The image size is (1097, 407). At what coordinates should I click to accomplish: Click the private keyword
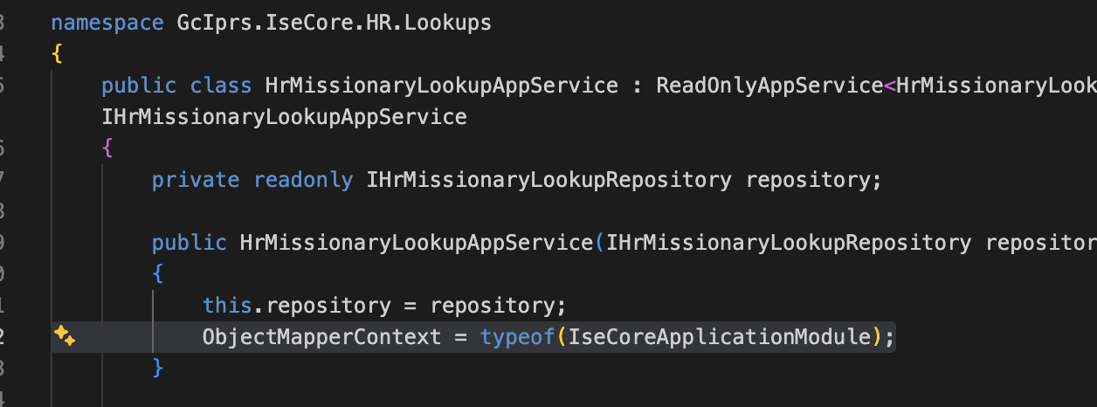coord(195,180)
